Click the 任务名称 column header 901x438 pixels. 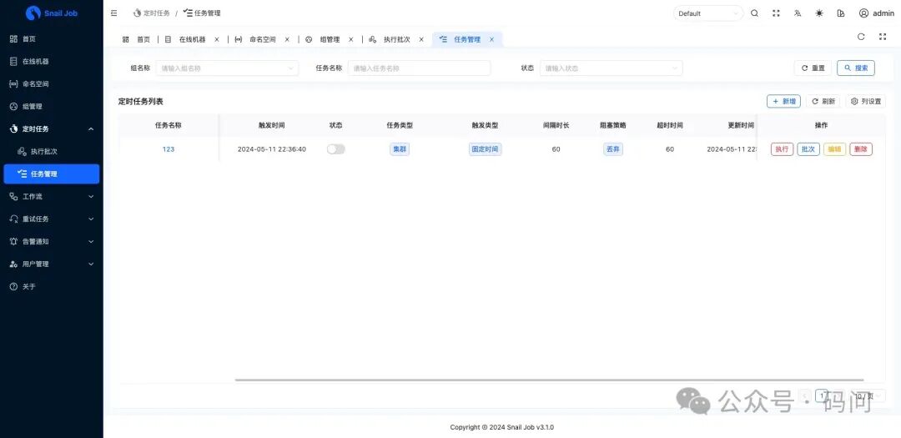click(169, 125)
